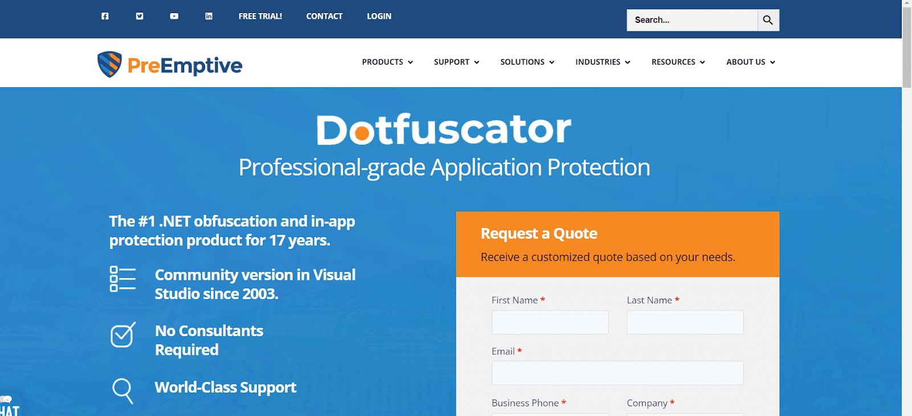Expand the SUPPORT menu
The width and height of the screenshot is (912, 416).
pos(457,62)
